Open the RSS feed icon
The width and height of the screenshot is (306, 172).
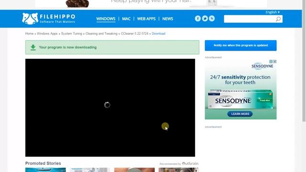pos(212,19)
